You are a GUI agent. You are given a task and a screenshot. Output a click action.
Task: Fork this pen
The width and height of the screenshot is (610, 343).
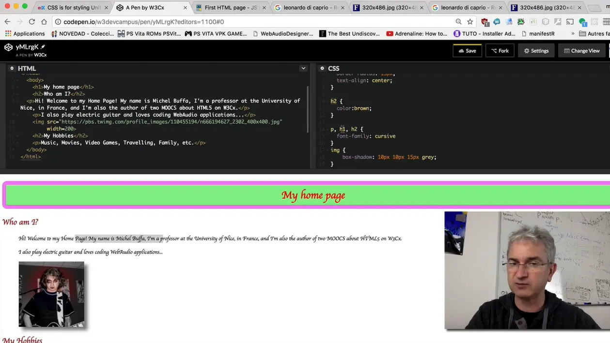[x=500, y=51]
